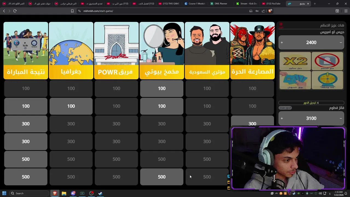Open the المصارعة الحرة wrestling category card
This screenshot has width=350, height=197.
tap(252, 51)
